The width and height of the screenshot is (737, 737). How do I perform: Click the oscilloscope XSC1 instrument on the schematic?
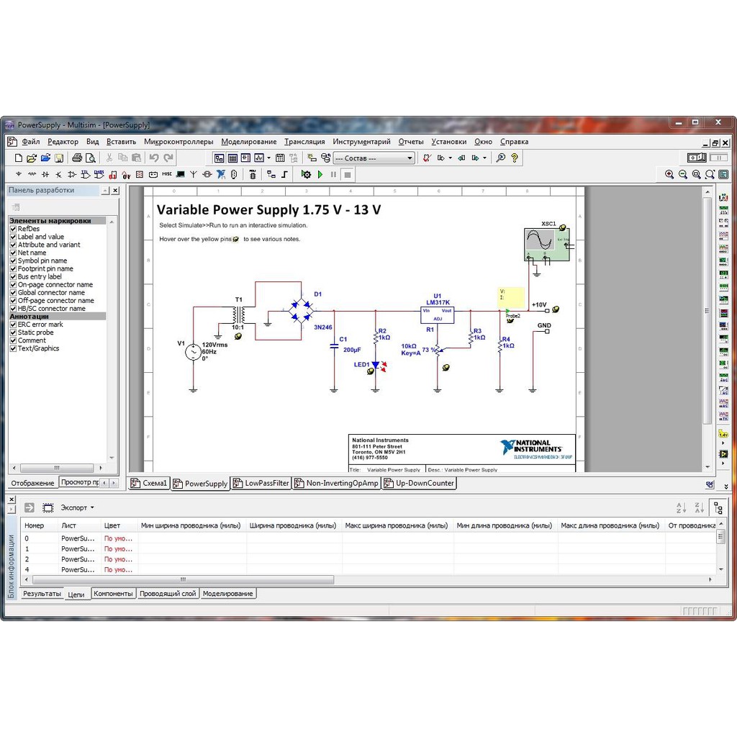pos(546,244)
